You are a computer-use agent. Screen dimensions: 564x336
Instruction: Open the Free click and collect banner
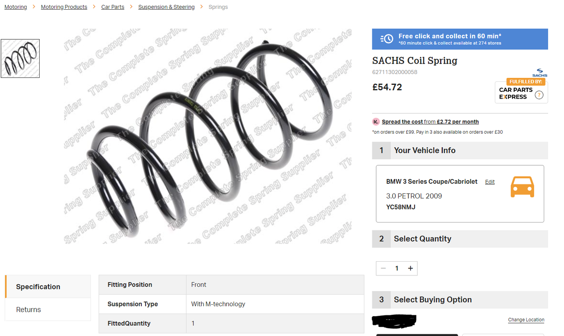click(x=460, y=39)
